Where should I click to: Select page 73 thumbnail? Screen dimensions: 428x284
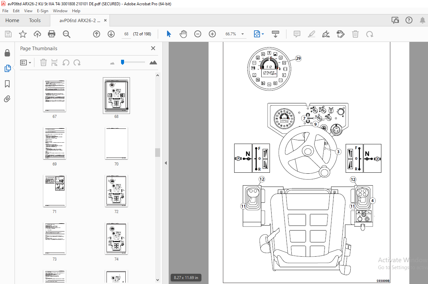coord(55,238)
